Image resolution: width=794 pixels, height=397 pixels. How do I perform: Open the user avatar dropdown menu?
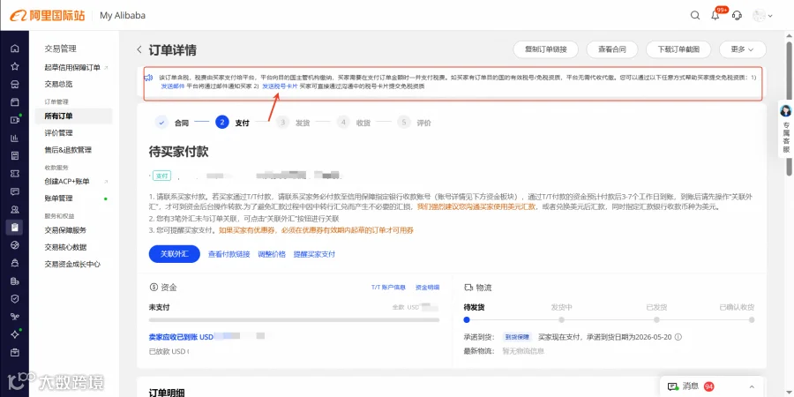pyautogui.click(x=762, y=15)
